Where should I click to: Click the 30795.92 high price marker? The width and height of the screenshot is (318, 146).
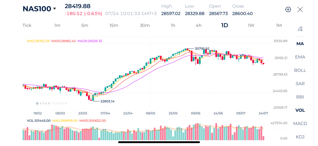(x=202, y=49)
